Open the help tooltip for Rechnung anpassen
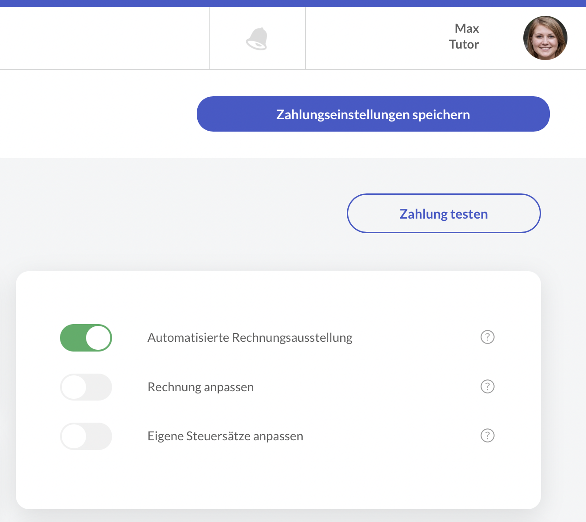The height and width of the screenshot is (522, 586). 487,387
